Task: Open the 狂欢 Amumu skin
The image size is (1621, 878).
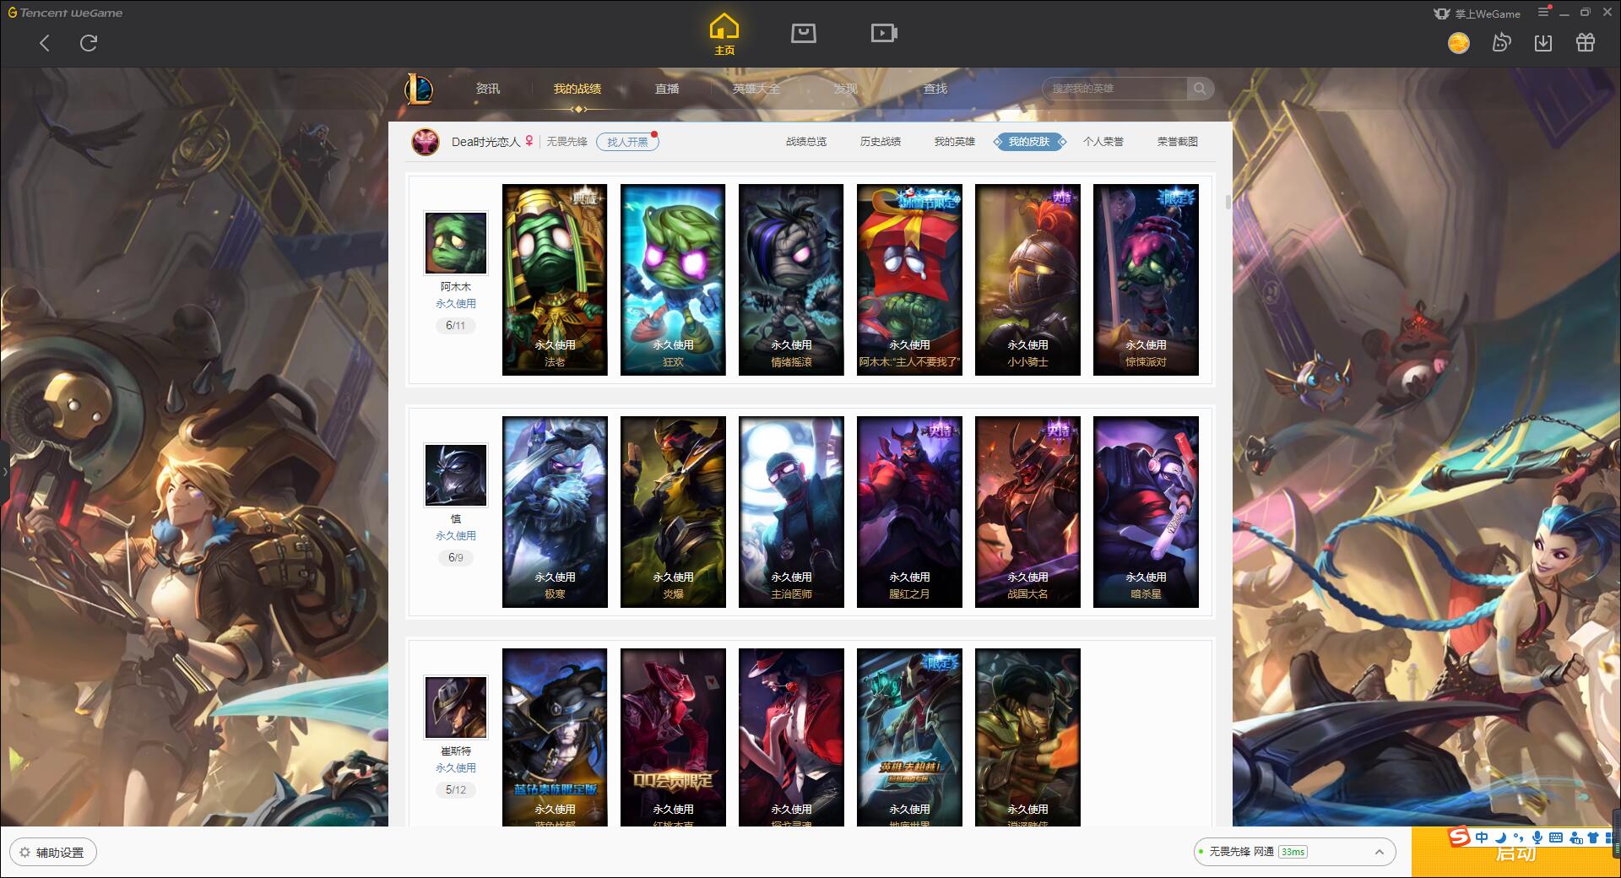Action: 673,279
